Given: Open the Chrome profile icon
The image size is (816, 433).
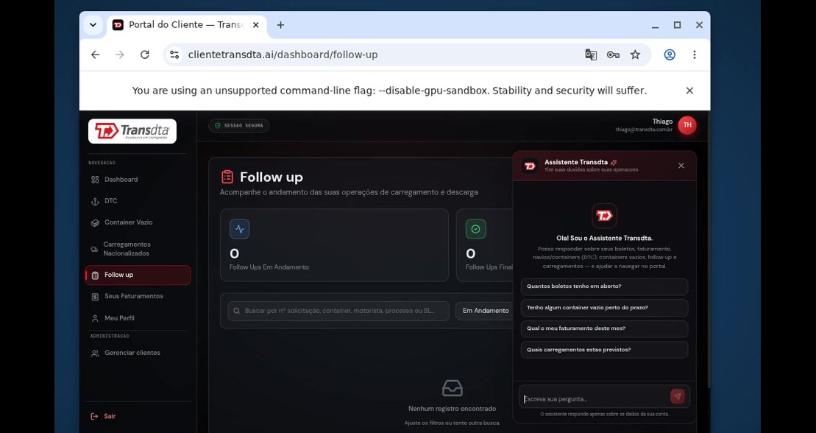Looking at the screenshot, I should (x=670, y=54).
